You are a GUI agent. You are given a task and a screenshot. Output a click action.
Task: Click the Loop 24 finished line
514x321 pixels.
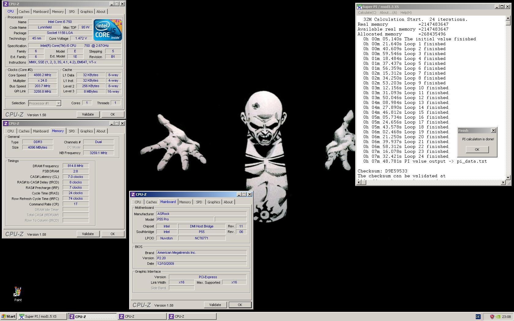[406, 157]
